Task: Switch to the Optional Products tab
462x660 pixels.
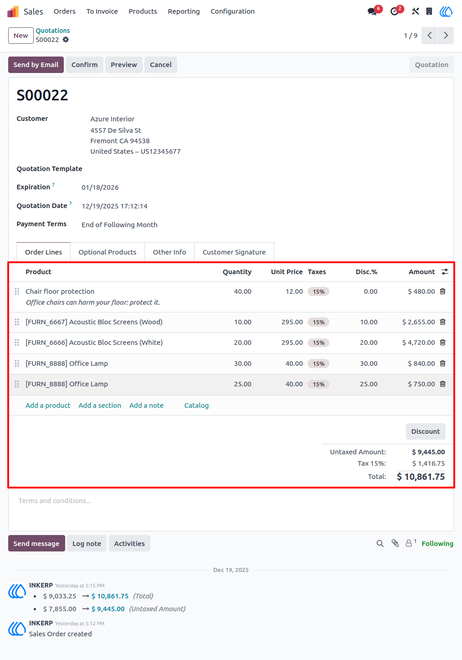Action: pos(108,252)
